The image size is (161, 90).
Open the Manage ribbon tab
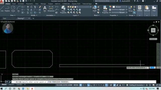pos(43,4)
